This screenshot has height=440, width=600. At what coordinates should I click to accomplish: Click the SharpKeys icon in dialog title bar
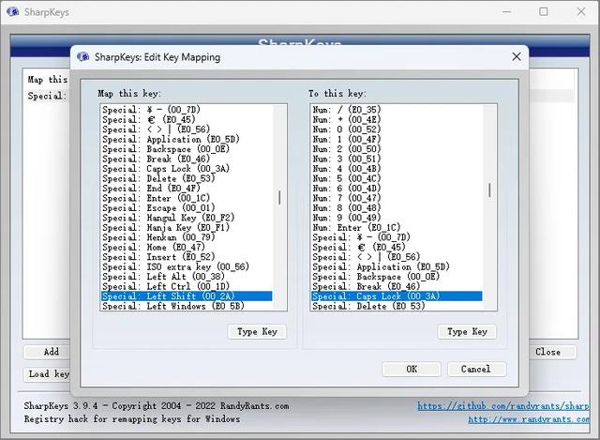click(82, 57)
